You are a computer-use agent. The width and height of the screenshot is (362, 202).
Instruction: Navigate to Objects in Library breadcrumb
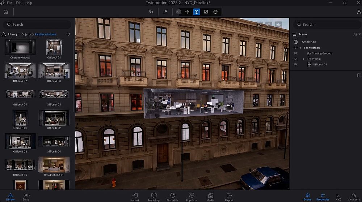(26, 34)
